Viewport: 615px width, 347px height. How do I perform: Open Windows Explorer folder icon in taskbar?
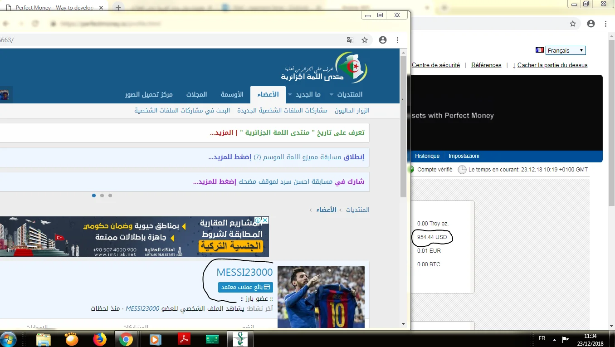point(44,339)
